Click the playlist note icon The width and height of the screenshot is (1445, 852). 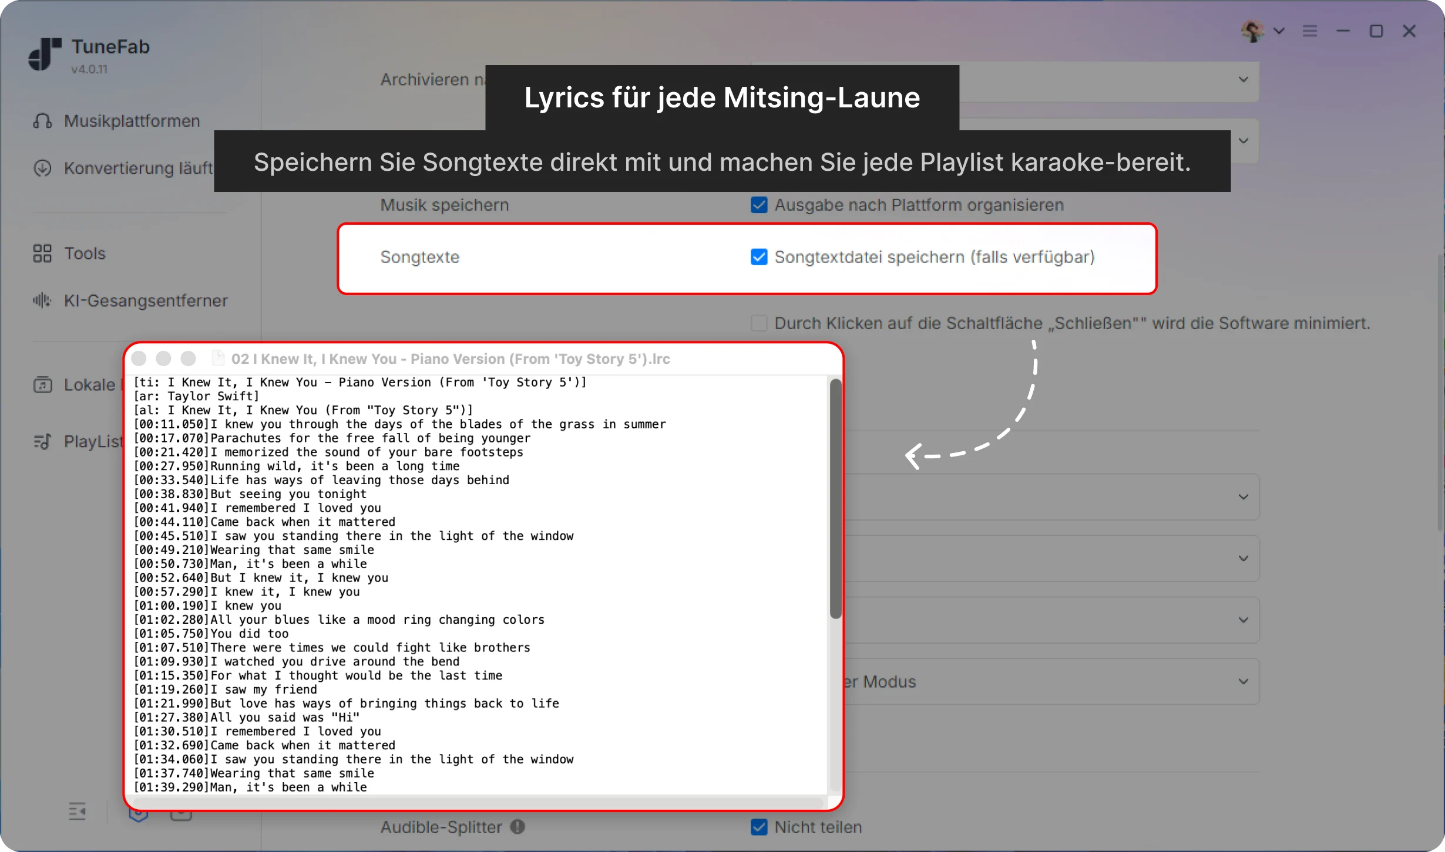coord(42,441)
